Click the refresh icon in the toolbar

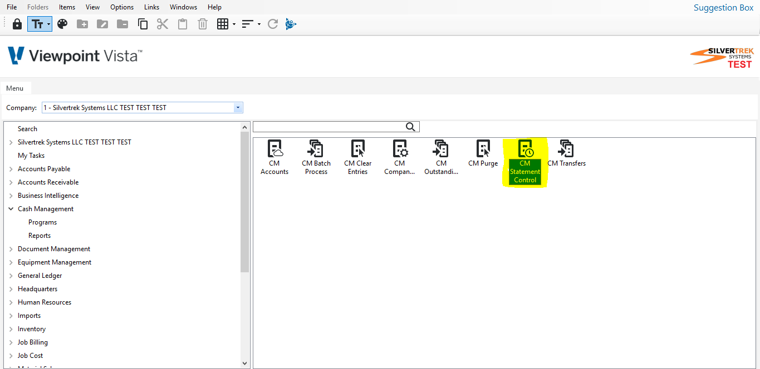pos(273,24)
